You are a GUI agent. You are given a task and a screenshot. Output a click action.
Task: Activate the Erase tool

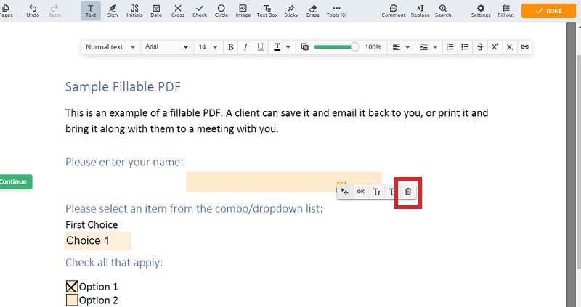[x=313, y=11]
